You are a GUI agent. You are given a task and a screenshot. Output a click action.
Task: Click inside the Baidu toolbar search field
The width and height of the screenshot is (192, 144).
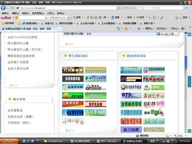pyautogui.click(x=42, y=17)
